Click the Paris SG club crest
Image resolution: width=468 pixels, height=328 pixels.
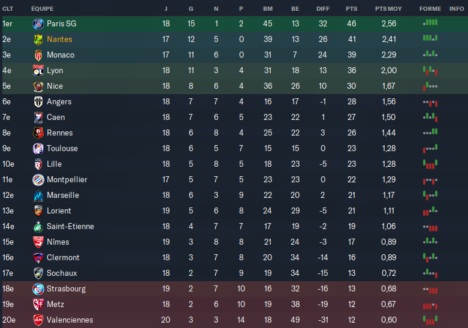[x=38, y=24]
